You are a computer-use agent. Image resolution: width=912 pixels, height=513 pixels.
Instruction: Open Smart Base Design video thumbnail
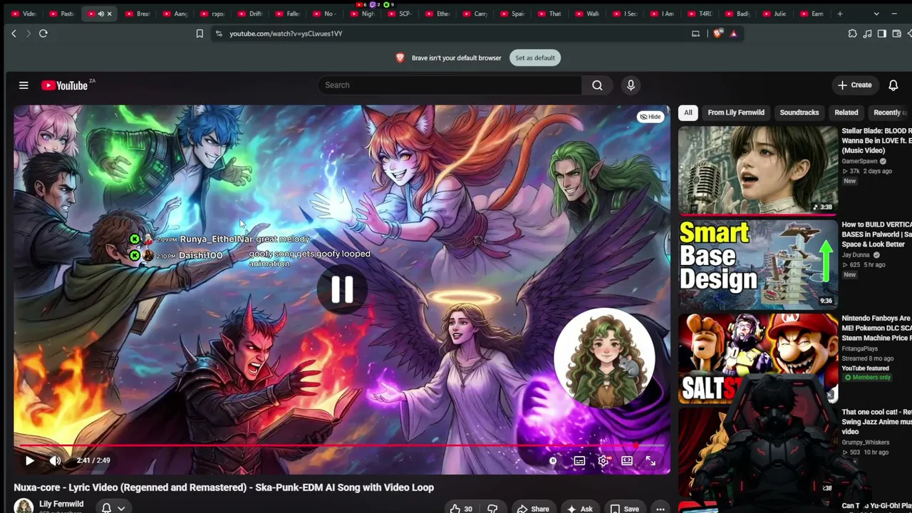[758, 264]
